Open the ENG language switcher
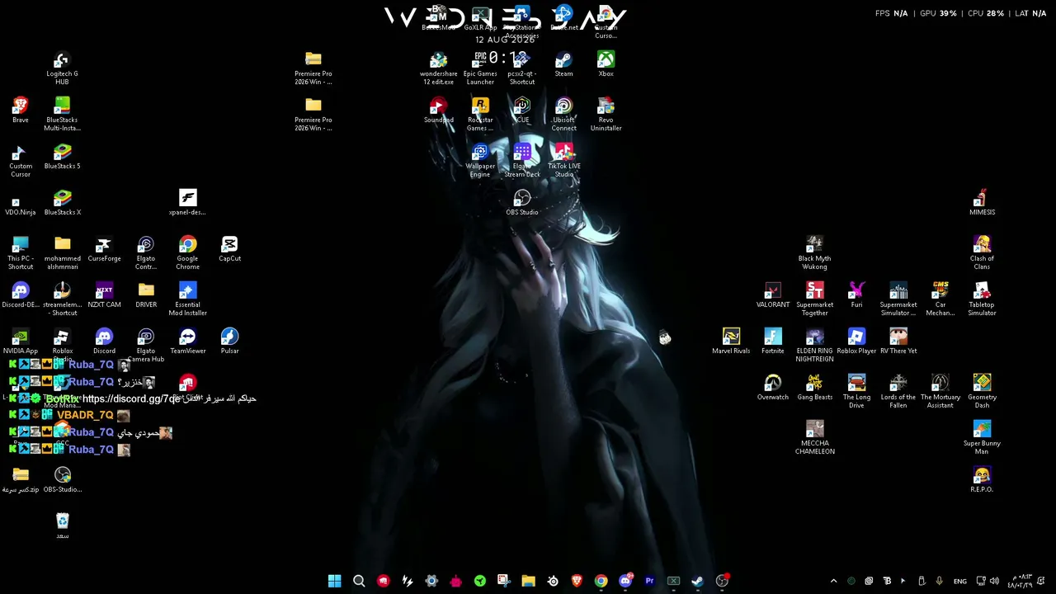The width and height of the screenshot is (1056, 594). (960, 582)
